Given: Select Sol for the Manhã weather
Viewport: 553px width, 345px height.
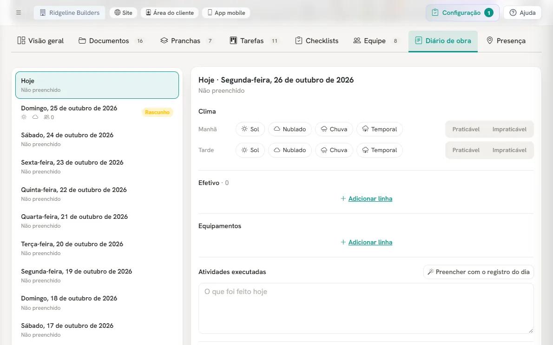Looking at the screenshot, I should 250,129.
